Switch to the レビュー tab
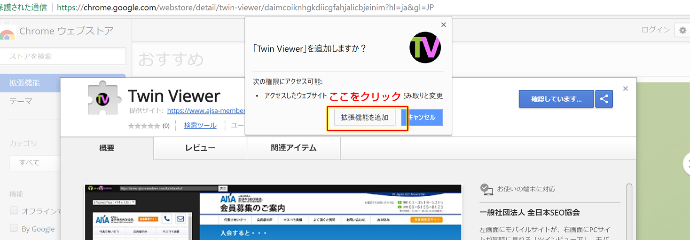690x240 pixels. (x=200, y=148)
